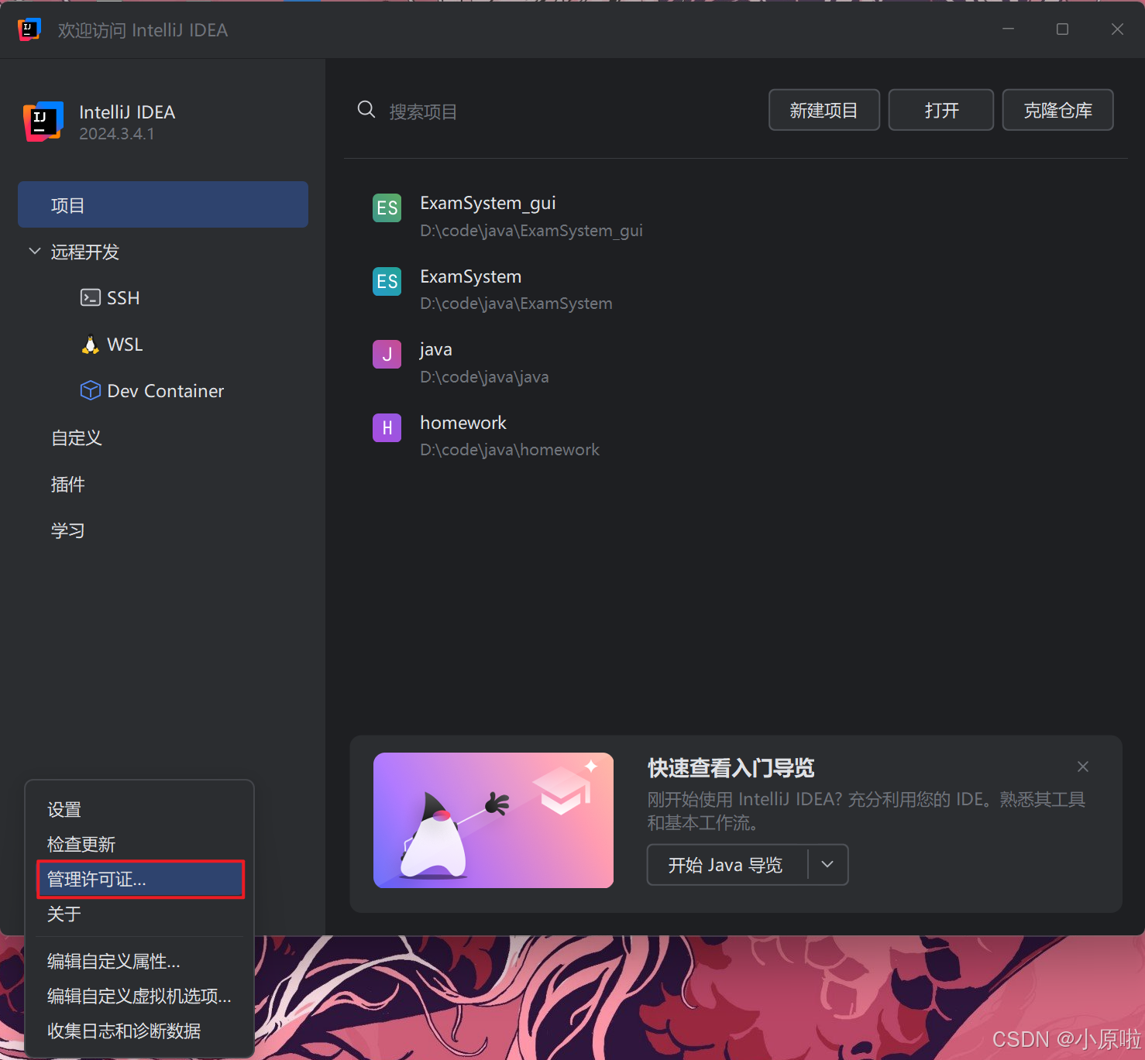Click the Dev Container cube icon
The image size is (1145, 1060).
(90, 390)
